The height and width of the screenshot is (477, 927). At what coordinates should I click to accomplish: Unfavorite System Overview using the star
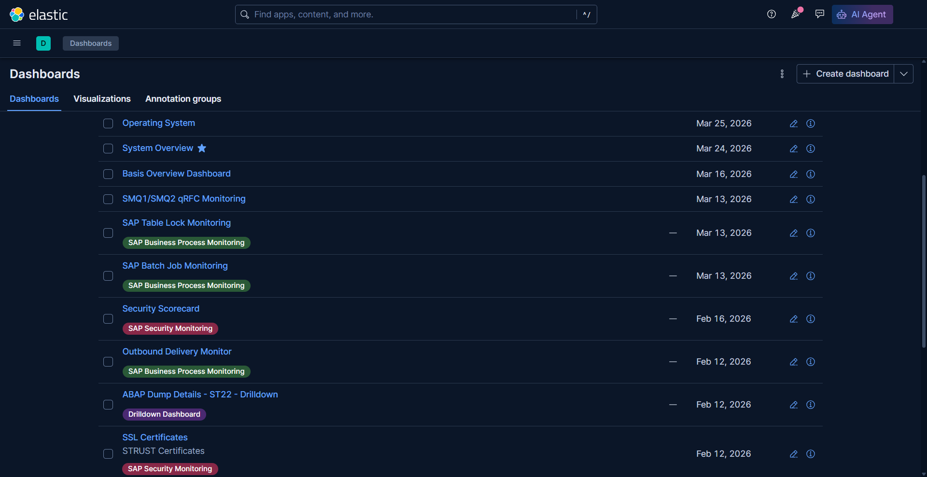[202, 148]
